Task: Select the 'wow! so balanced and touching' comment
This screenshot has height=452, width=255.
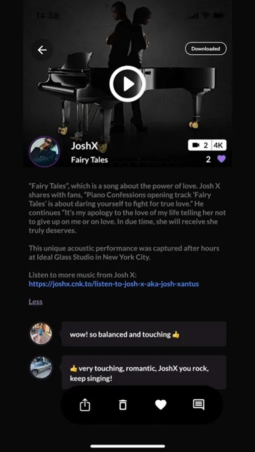Action: (144, 334)
